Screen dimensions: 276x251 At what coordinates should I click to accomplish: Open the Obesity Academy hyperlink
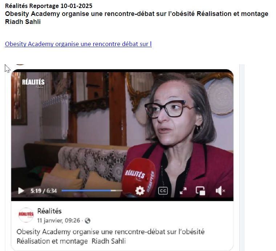click(x=78, y=44)
